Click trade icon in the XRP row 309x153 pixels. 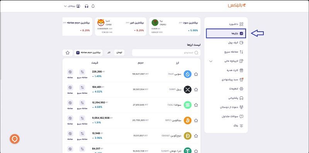coord(70,87)
